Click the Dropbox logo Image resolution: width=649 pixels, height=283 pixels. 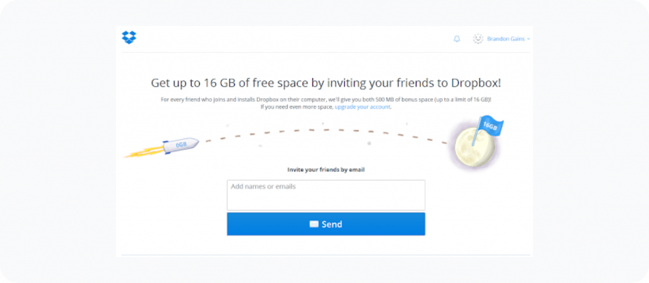coord(129,38)
